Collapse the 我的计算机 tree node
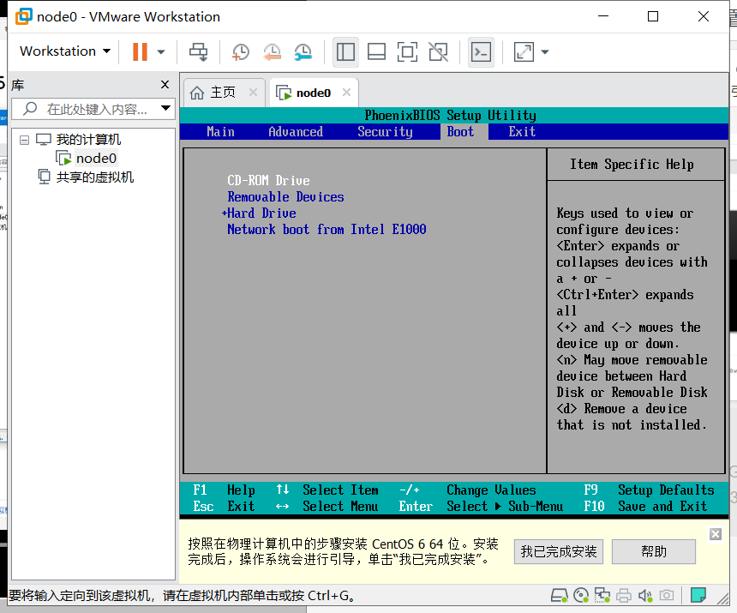Screen dimensions: 737x613 click(x=24, y=139)
